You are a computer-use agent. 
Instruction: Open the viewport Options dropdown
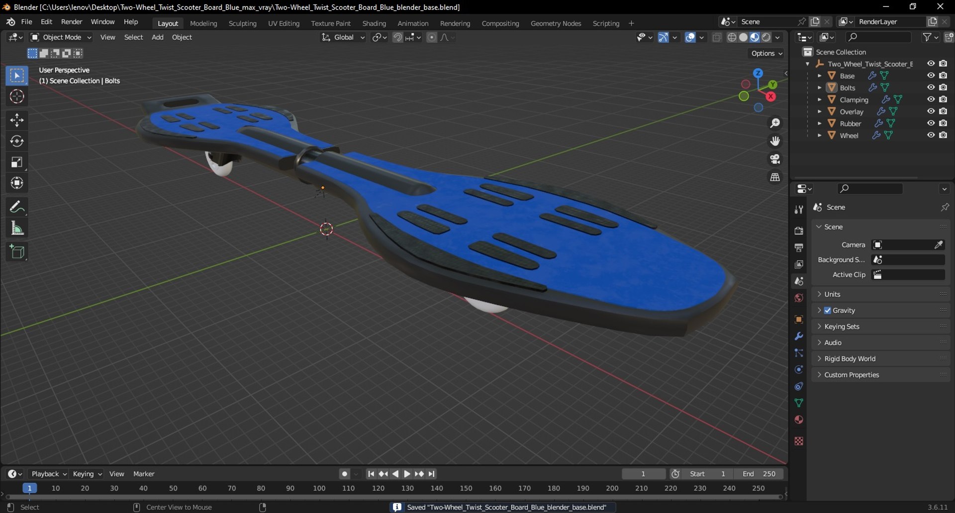point(766,53)
